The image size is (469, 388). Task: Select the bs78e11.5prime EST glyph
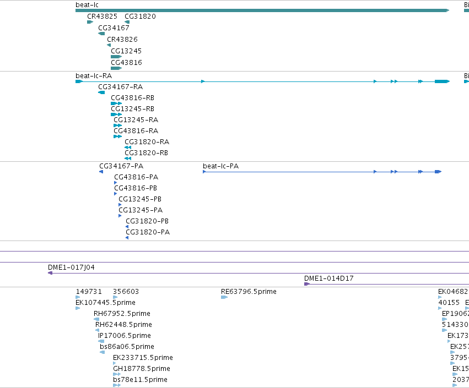(x=117, y=385)
